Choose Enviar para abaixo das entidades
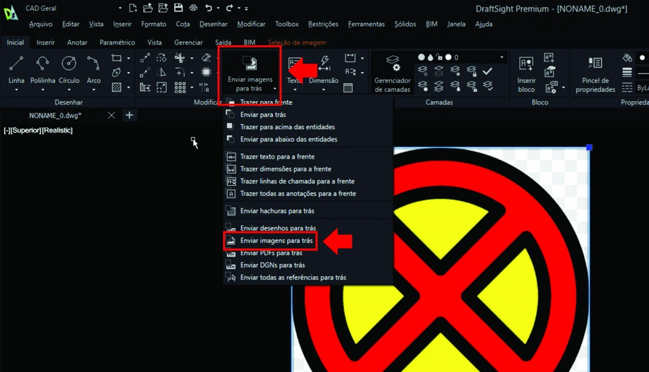Viewport: 649px width, 372px height. (308, 139)
